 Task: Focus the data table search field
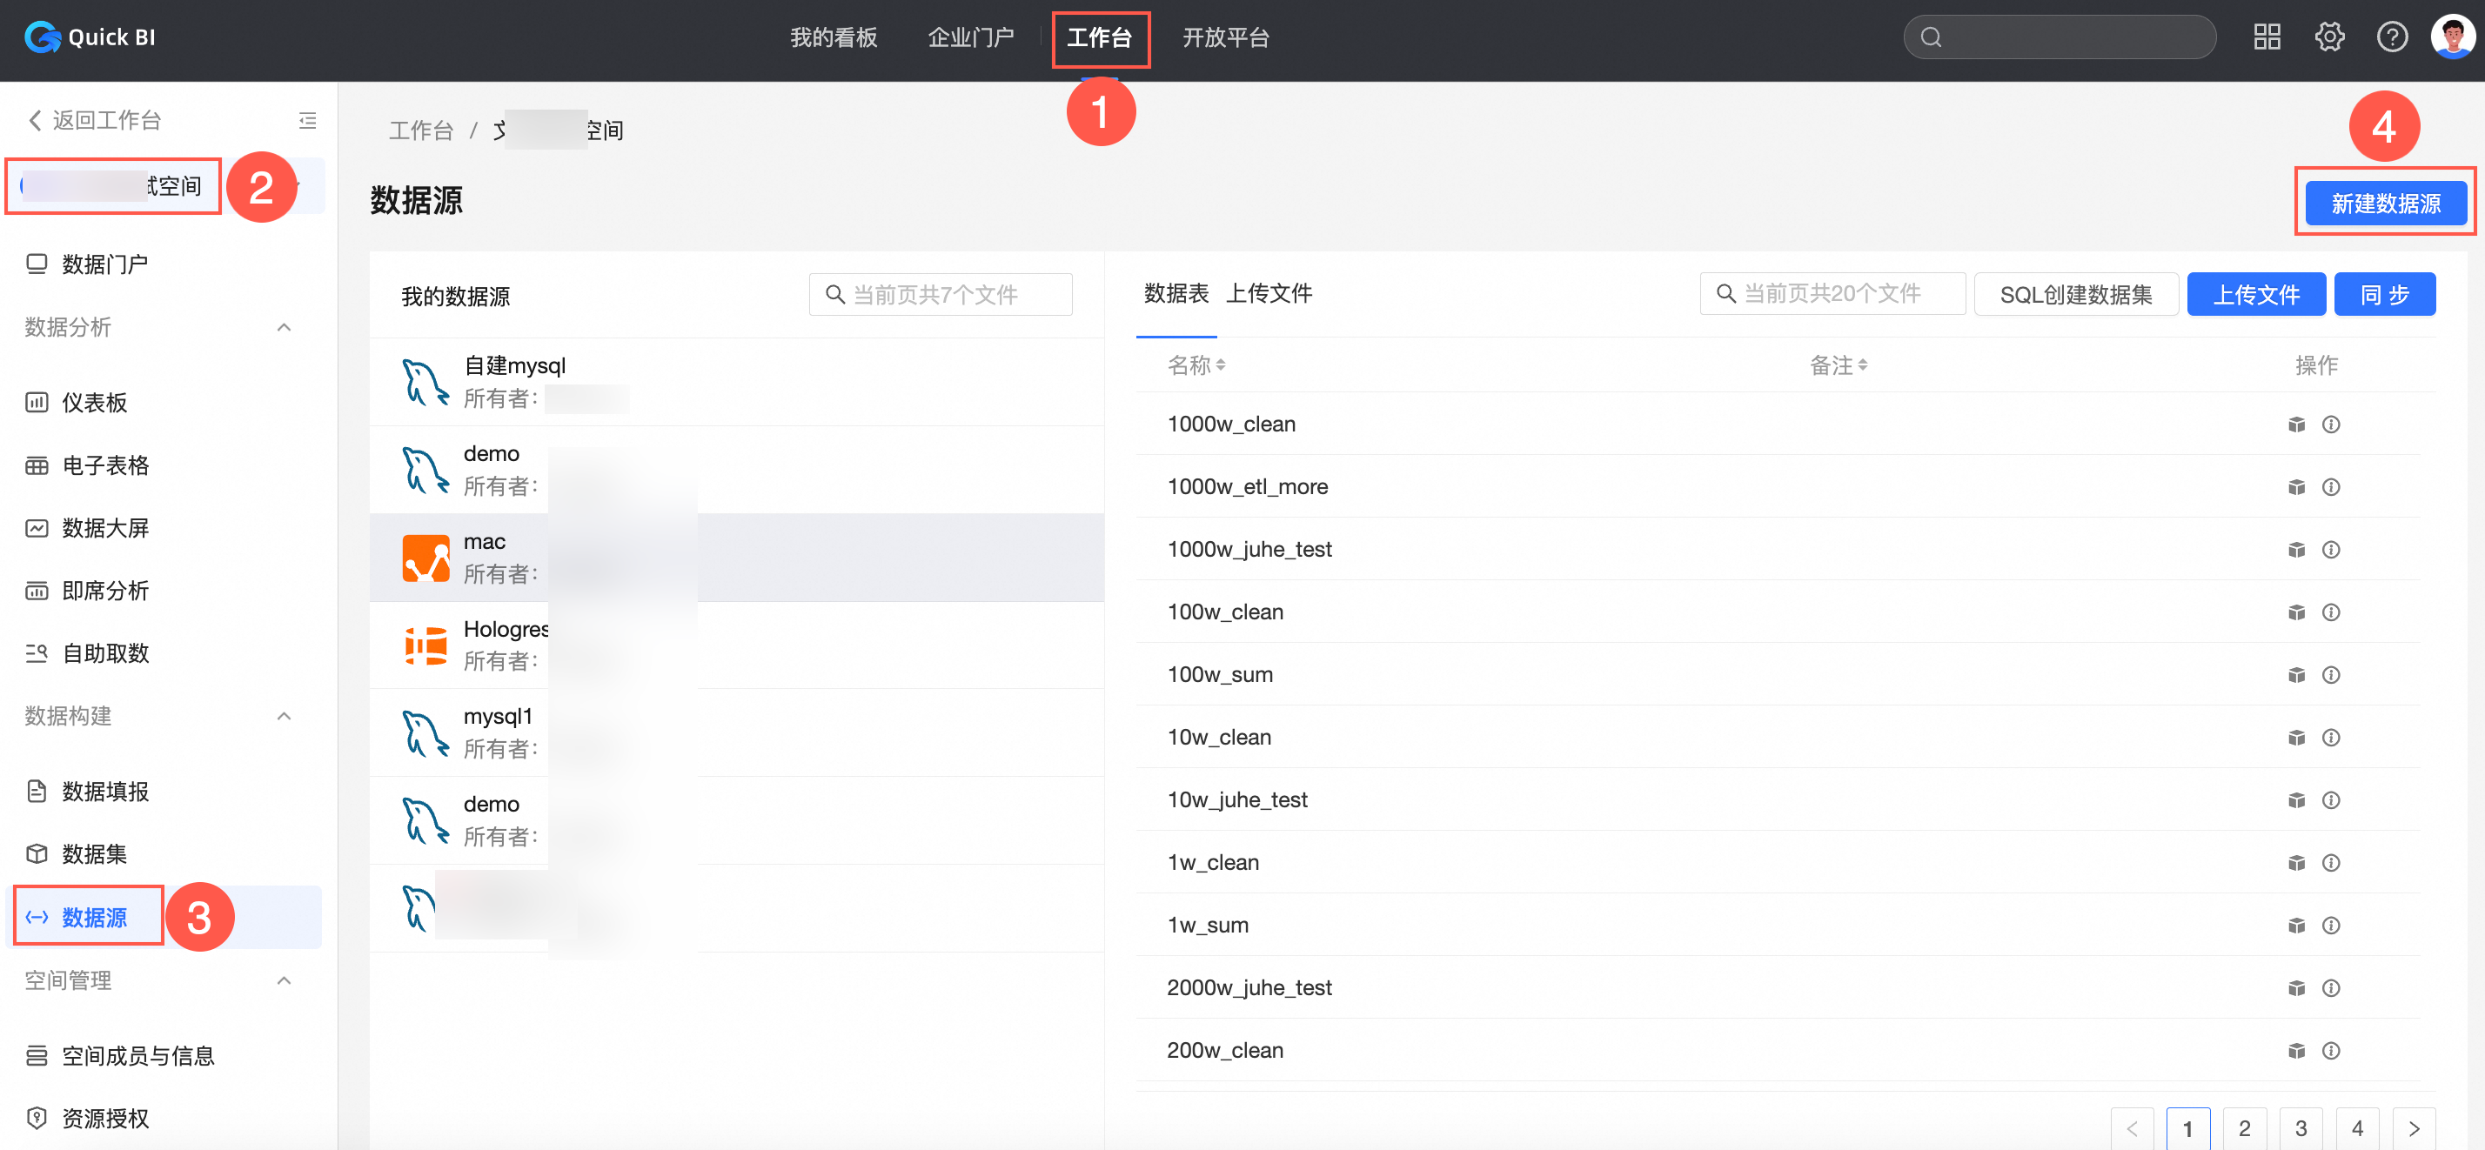[1832, 294]
